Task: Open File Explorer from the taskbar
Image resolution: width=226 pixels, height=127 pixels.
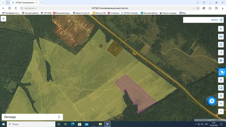Action: [x=100, y=124]
